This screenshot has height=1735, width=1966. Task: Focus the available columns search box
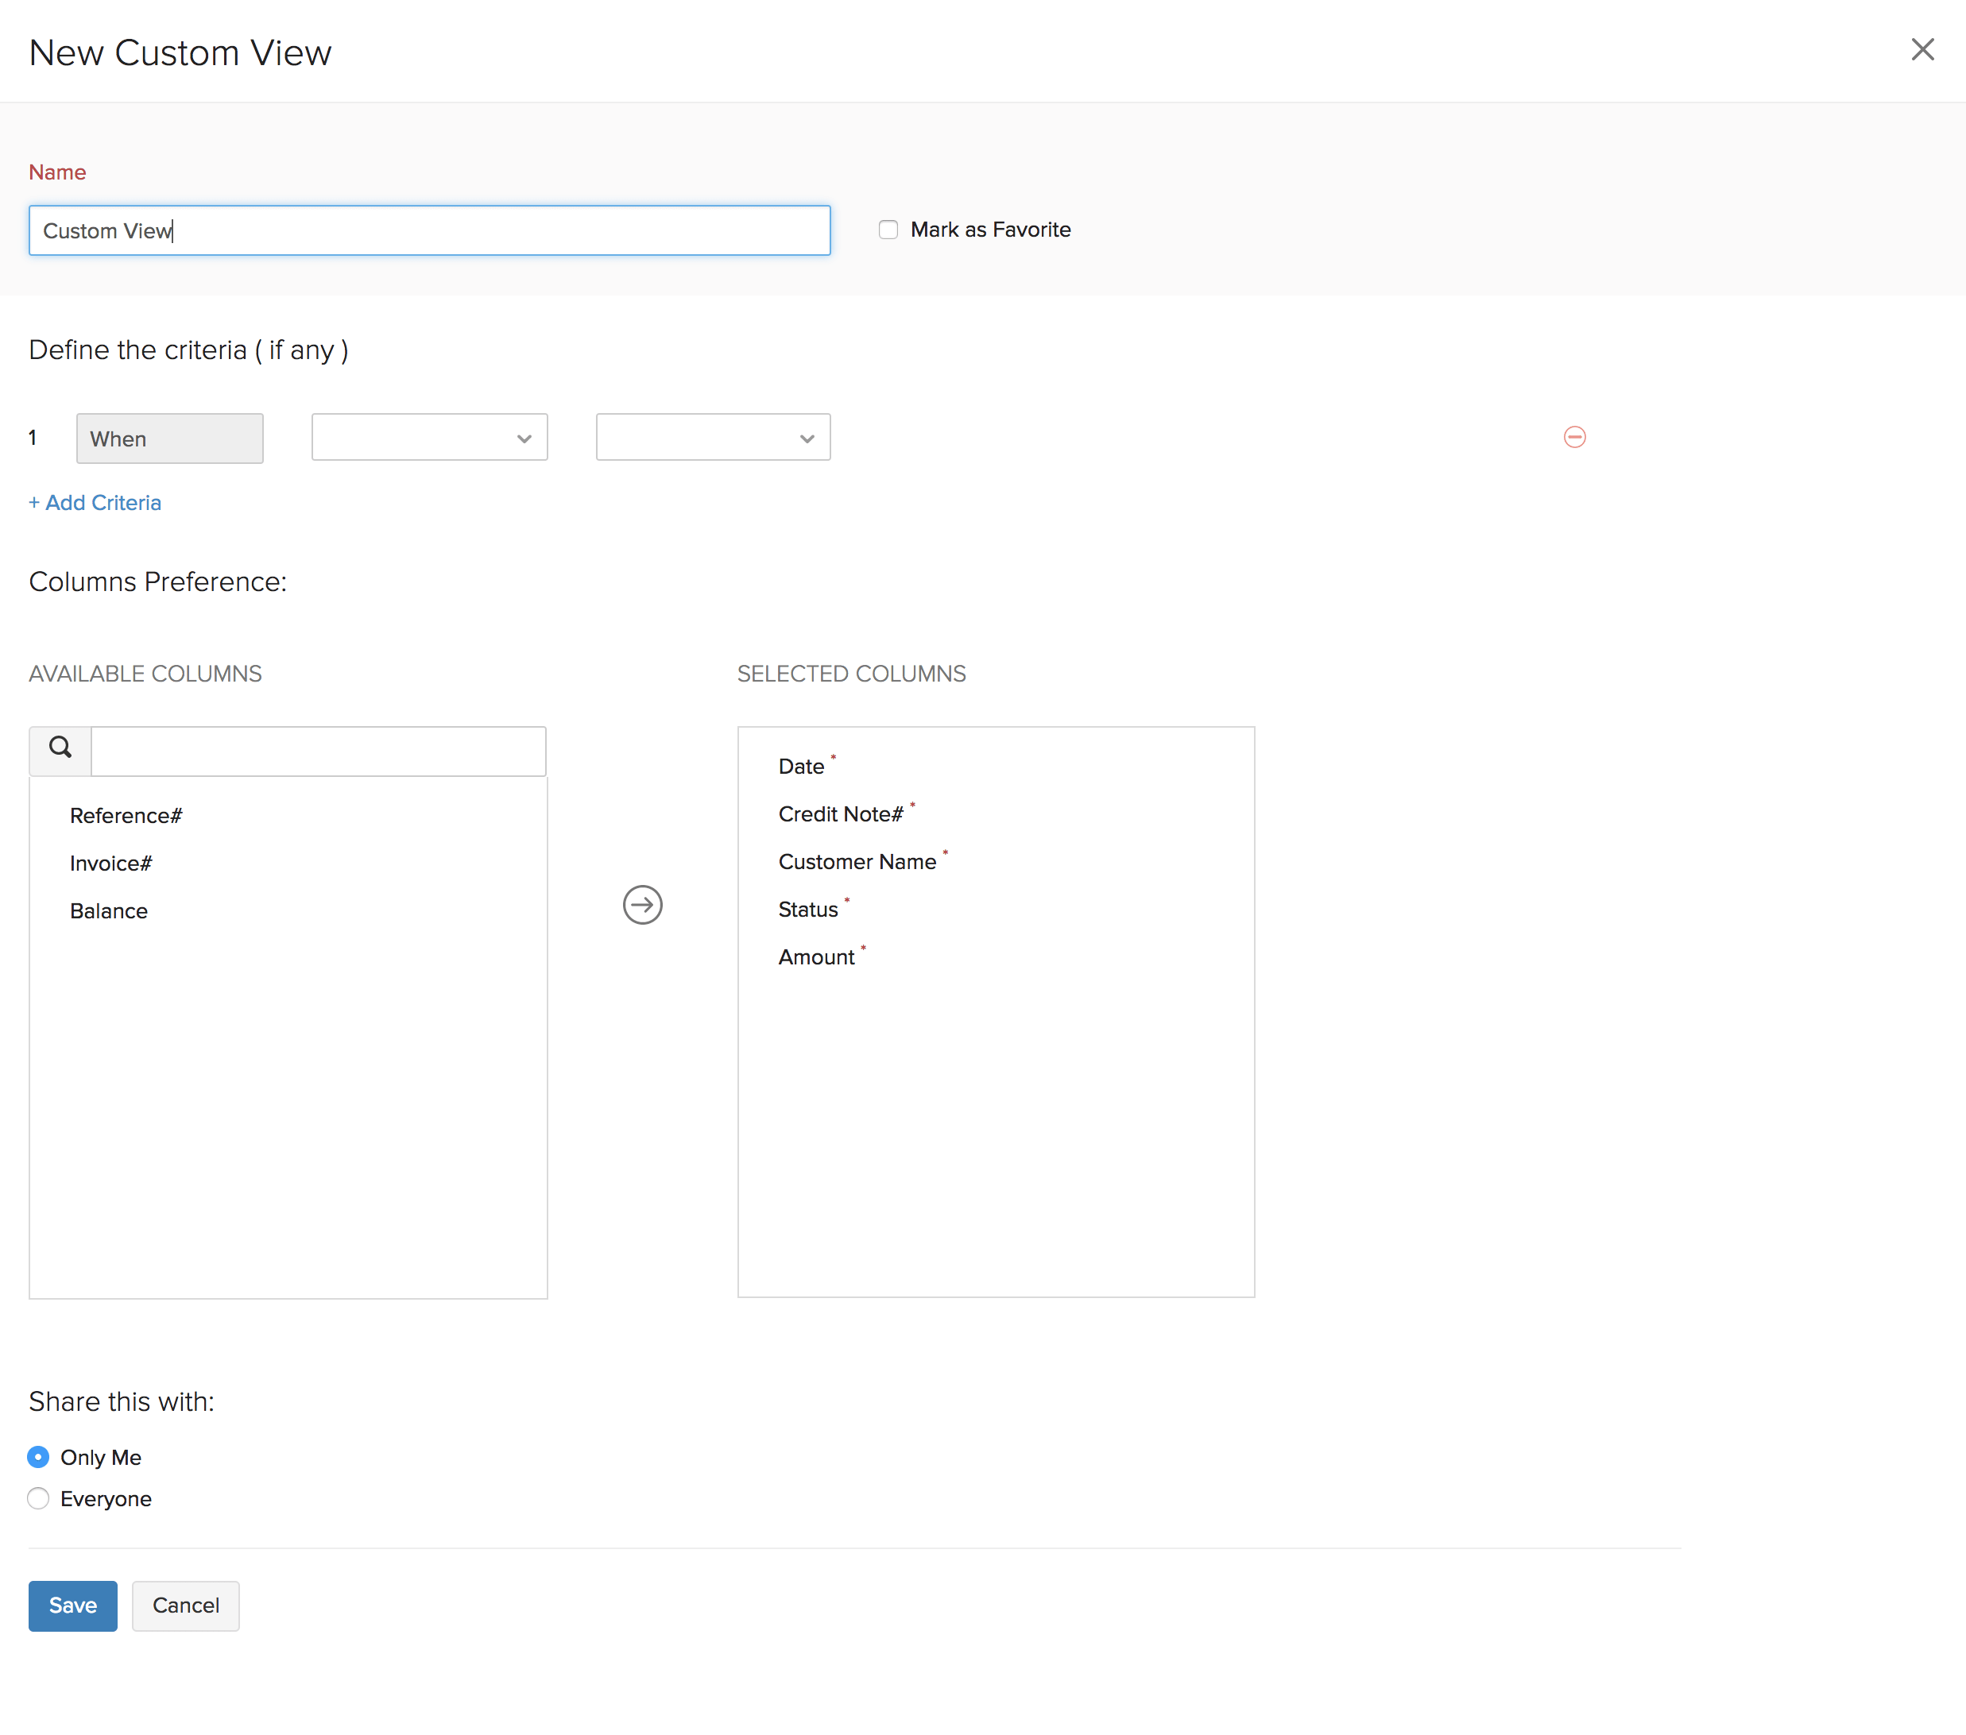click(x=319, y=752)
